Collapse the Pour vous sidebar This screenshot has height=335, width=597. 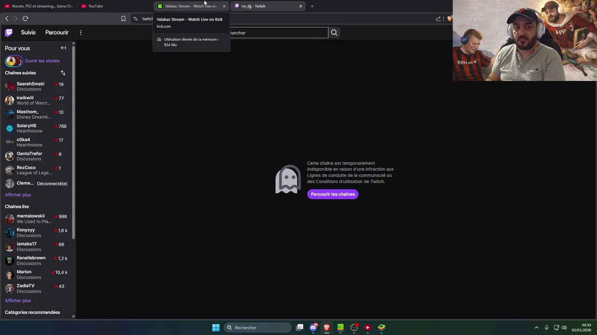[x=63, y=48]
